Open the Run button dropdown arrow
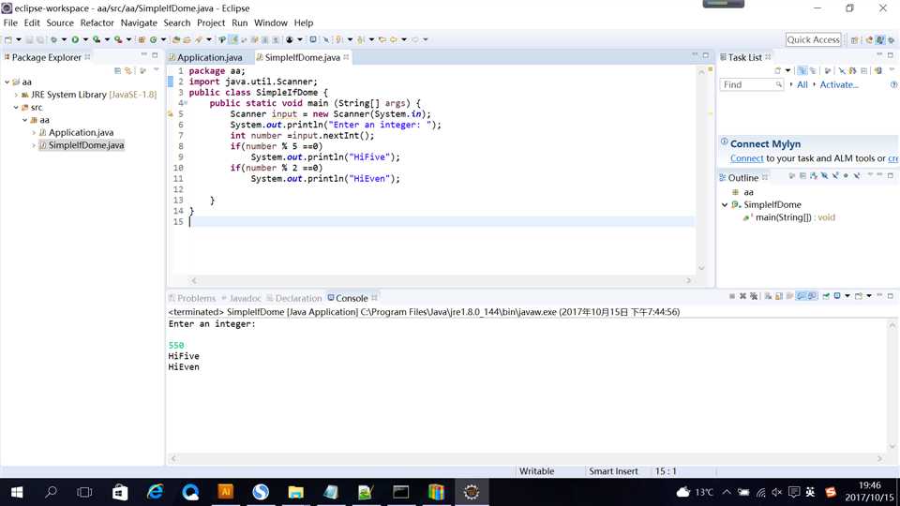 pos(85,39)
